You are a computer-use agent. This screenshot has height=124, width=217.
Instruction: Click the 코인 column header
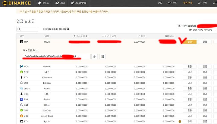(22, 36)
